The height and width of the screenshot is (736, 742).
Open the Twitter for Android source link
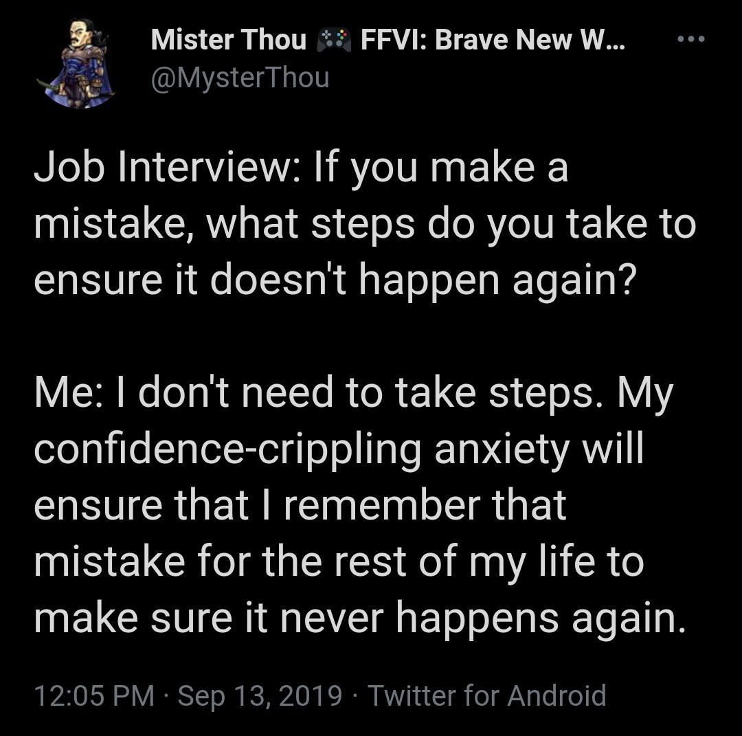[x=487, y=695]
